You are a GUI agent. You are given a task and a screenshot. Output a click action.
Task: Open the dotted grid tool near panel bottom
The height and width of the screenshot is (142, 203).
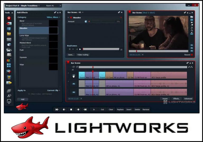9,91
